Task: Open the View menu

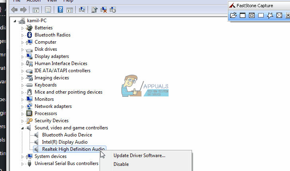Action: point(52,1)
